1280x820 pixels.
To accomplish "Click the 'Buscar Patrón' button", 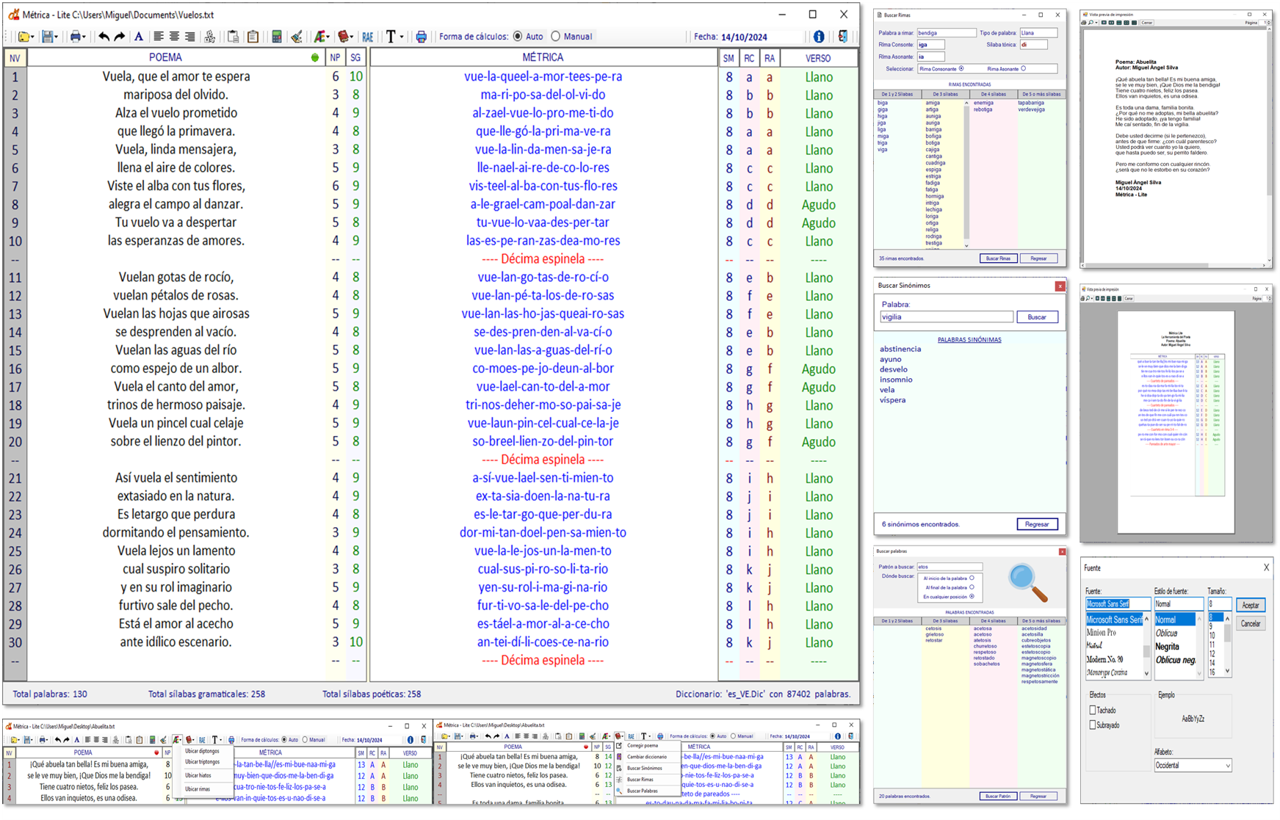I will click(998, 796).
